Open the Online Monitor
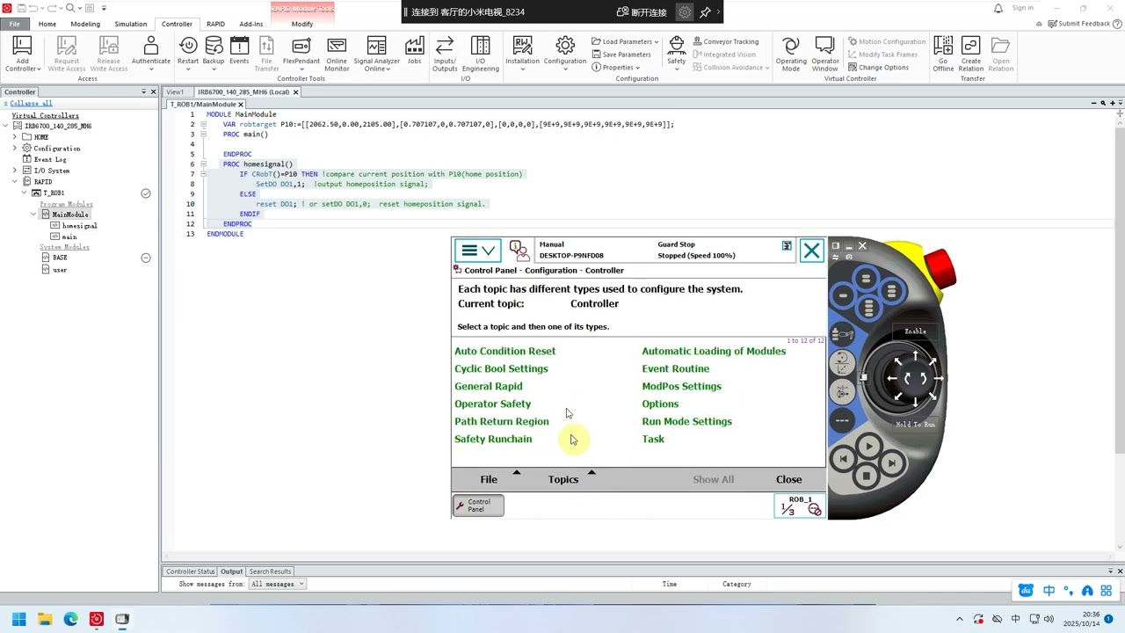 coord(337,55)
